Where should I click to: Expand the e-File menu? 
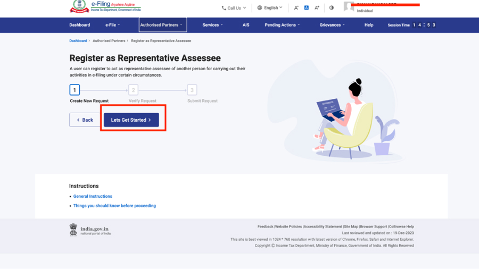click(113, 25)
